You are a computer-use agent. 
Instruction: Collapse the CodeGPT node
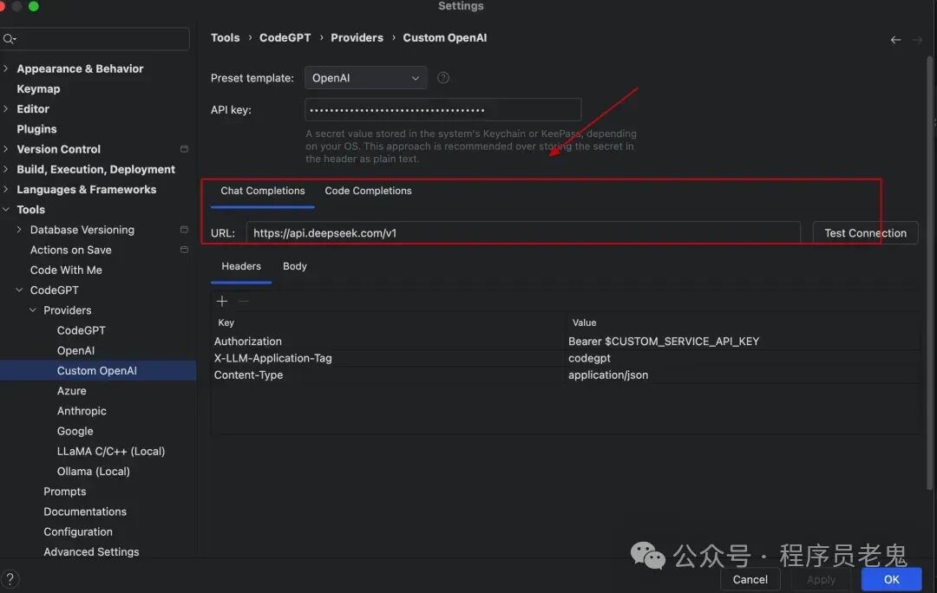pos(19,290)
